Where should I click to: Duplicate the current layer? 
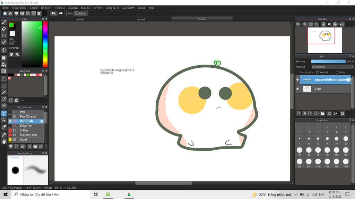coord(330,113)
